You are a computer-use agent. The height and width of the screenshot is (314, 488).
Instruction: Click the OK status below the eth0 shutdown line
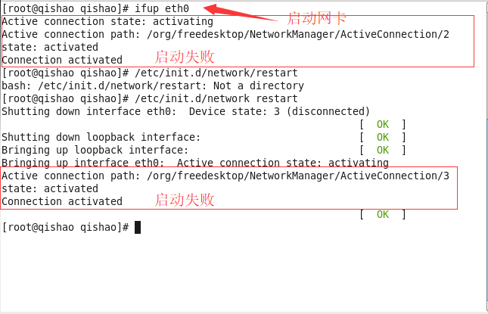pyautogui.click(x=382, y=124)
